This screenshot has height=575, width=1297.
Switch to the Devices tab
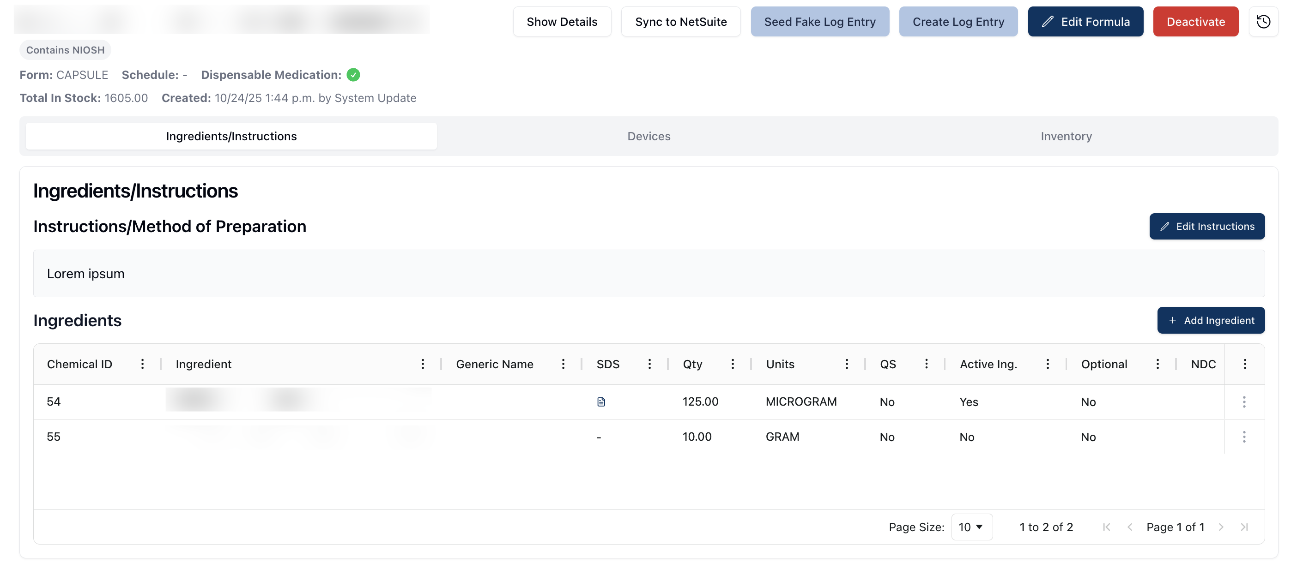pyautogui.click(x=648, y=136)
